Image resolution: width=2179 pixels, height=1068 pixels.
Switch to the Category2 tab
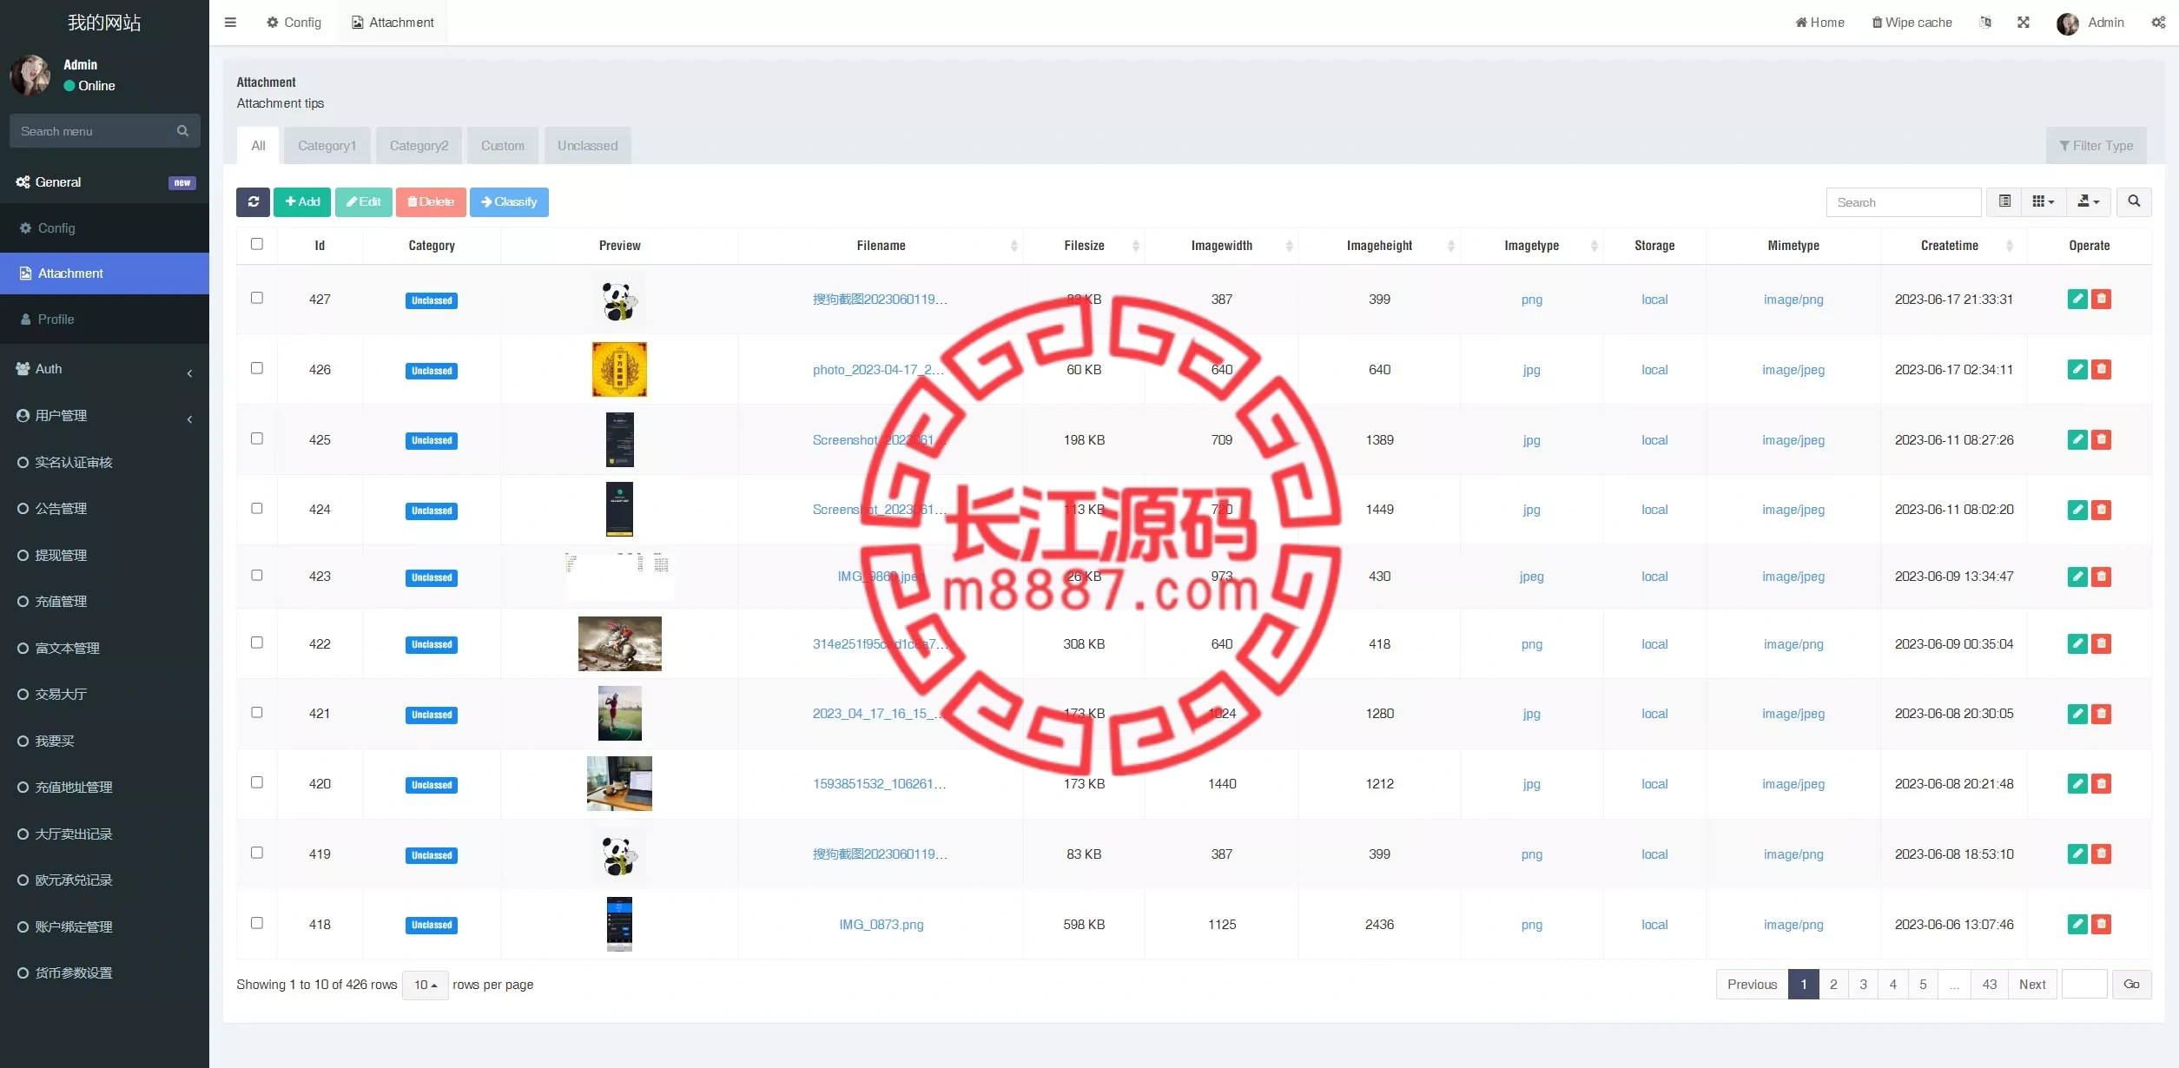point(419,146)
